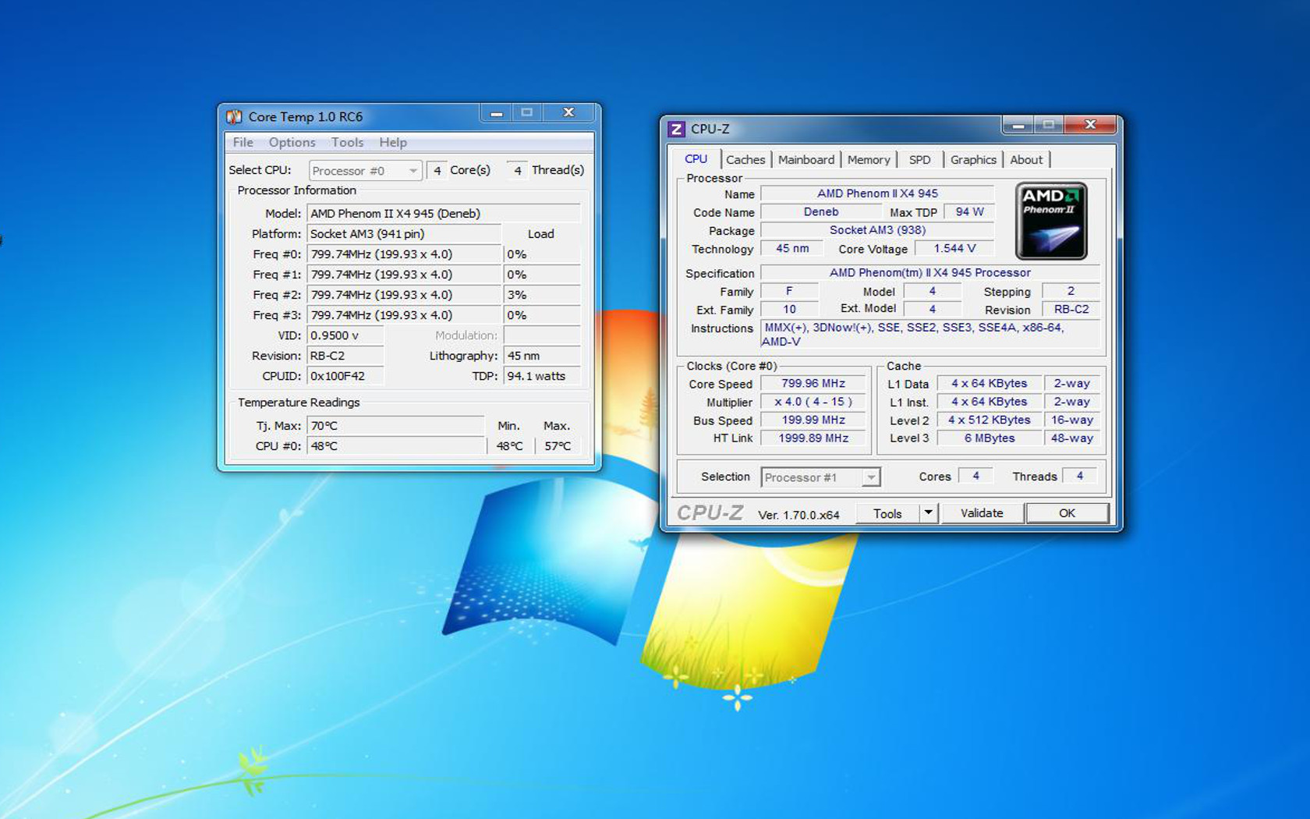
Task: Click the Cores count value in CPU-Z
Action: point(975,476)
